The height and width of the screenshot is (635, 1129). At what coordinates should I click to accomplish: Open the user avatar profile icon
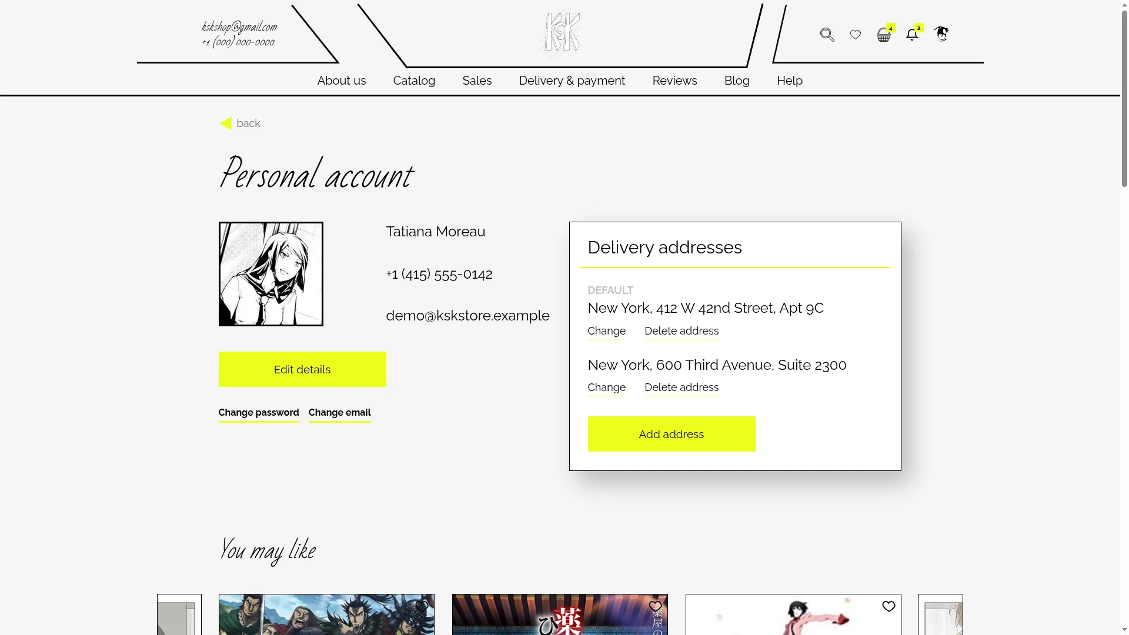point(941,34)
